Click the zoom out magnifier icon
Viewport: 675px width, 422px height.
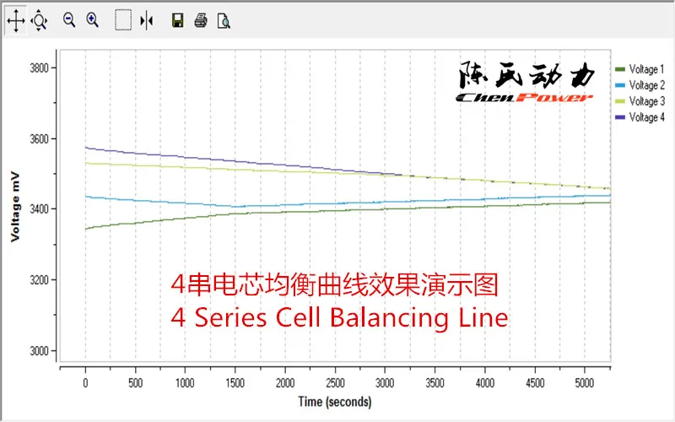pos(69,19)
